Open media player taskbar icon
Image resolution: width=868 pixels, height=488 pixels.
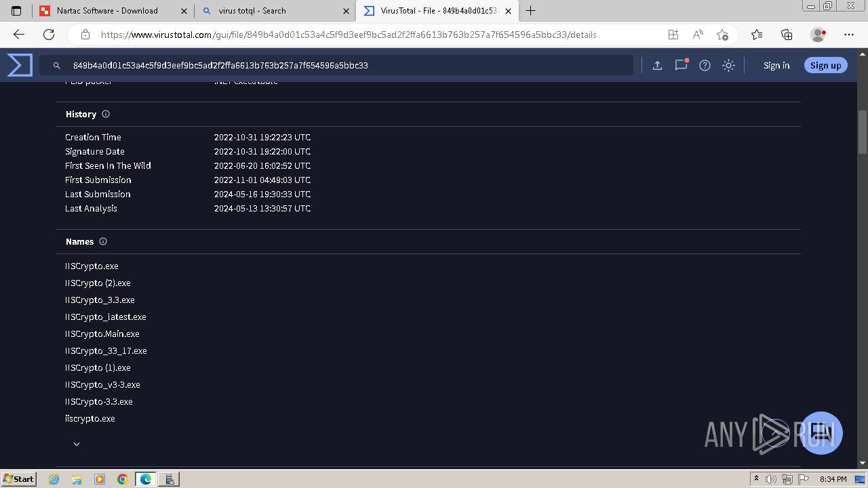pyautogui.click(x=100, y=479)
